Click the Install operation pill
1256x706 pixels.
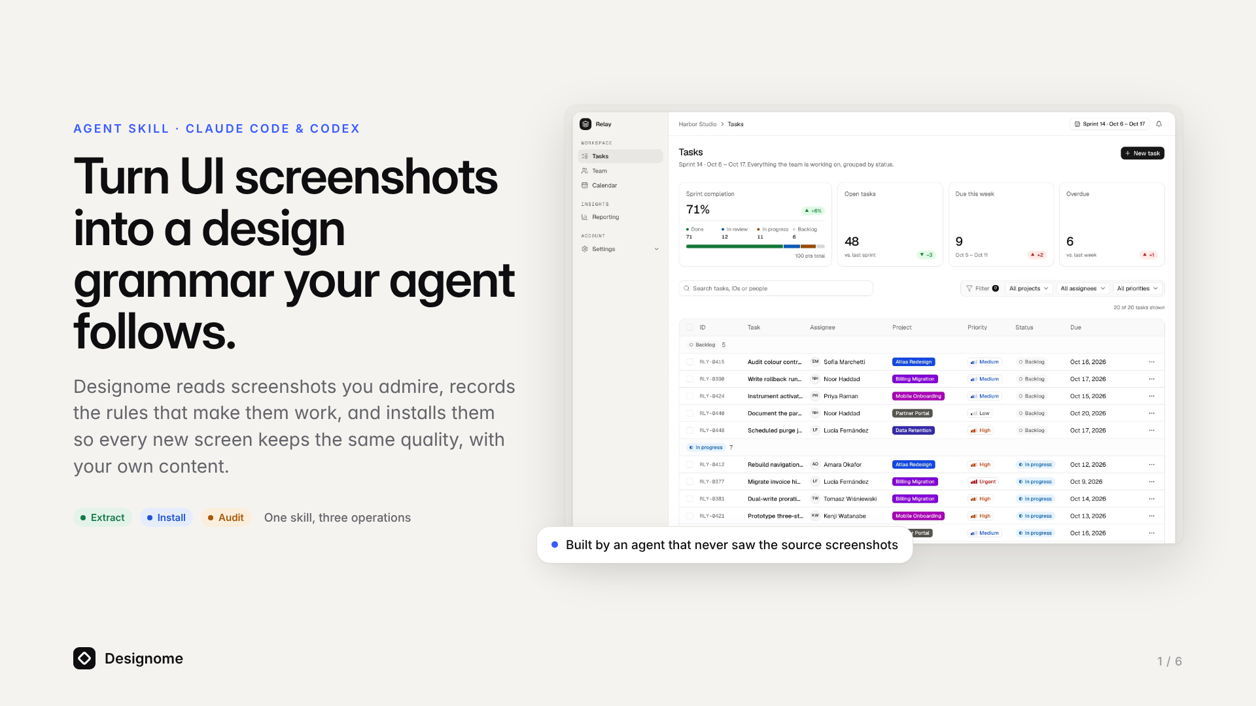166,518
